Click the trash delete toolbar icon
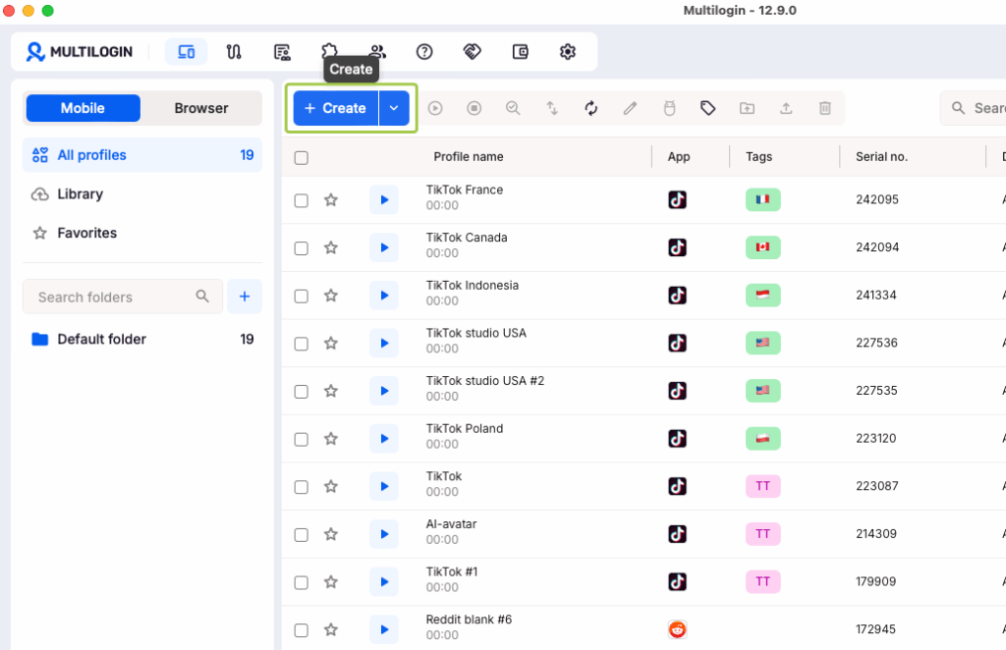This screenshot has width=1006, height=650. click(x=825, y=108)
